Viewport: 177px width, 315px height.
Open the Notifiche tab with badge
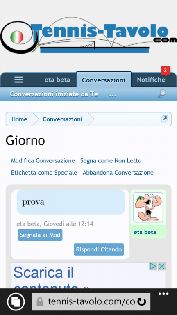click(x=151, y=80)
